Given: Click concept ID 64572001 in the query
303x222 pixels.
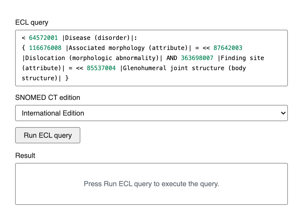Looking at the screenshot, I should pos(43,38).
